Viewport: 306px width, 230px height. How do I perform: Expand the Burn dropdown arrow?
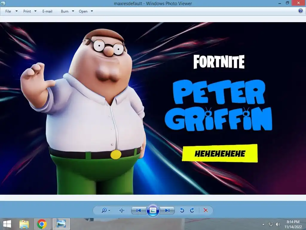tap(73, 11)
